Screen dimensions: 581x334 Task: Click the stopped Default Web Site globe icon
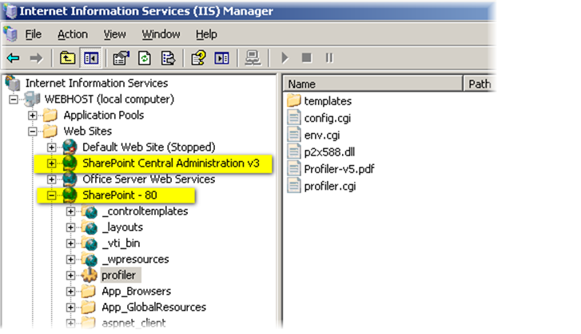point(70,147)
